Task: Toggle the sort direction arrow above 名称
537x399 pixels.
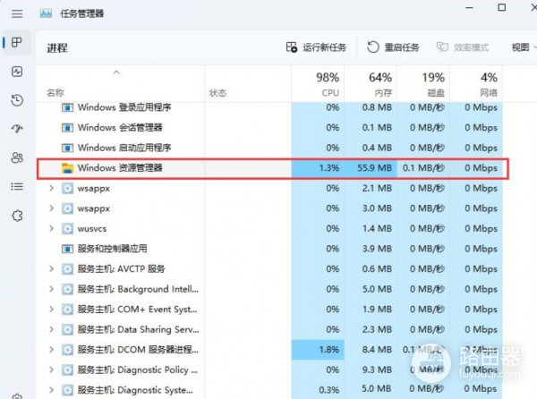Action: click(116, 72)
